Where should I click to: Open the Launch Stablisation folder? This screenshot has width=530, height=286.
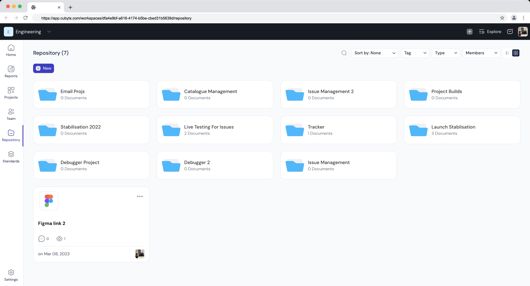click(462, 130)
